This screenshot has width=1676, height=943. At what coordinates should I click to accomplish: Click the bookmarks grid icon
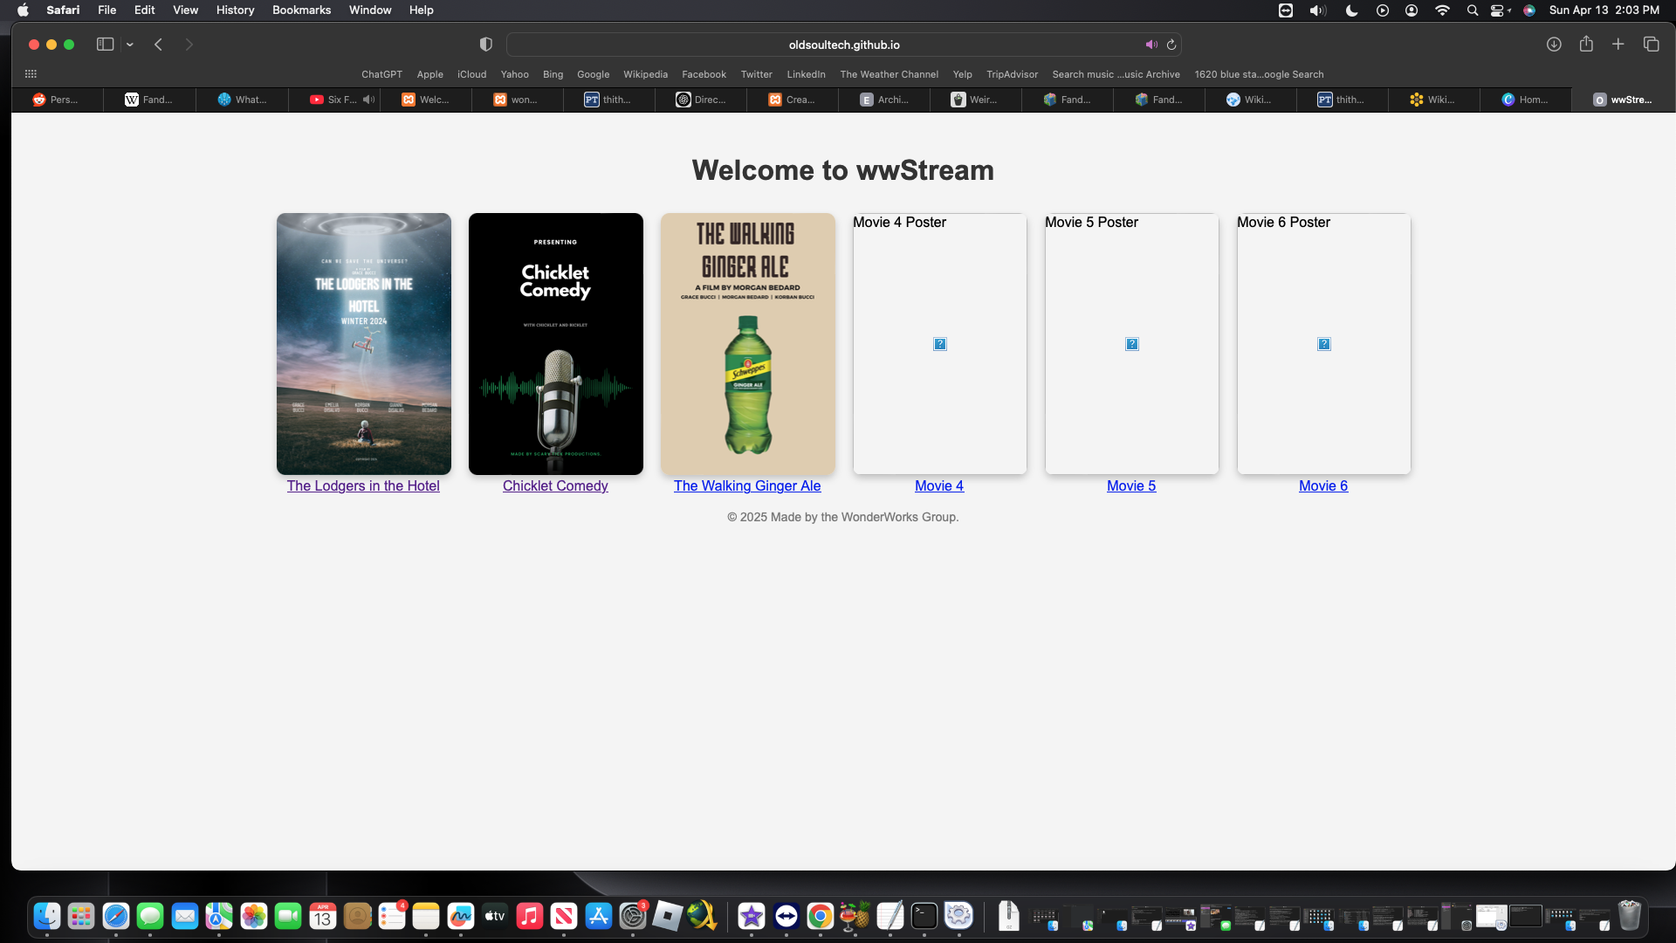point(31,74)
